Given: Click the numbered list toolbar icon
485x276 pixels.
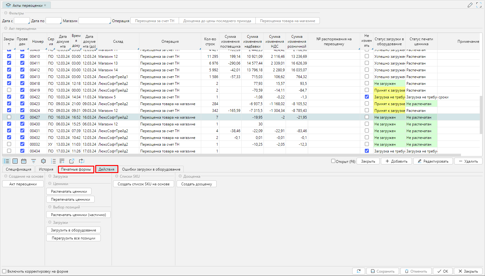Looking at the screenshot, I should click(53, 161).
